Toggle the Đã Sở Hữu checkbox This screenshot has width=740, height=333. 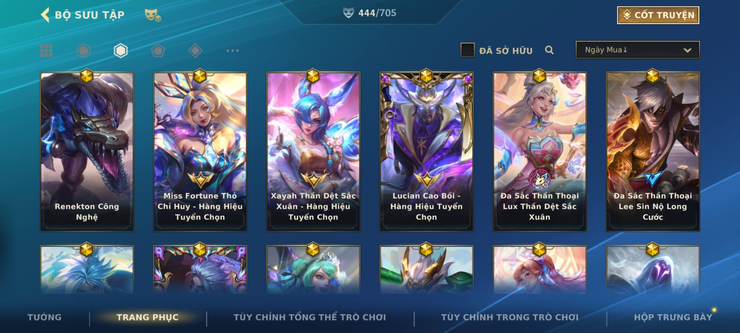click(x=467, y=50)
